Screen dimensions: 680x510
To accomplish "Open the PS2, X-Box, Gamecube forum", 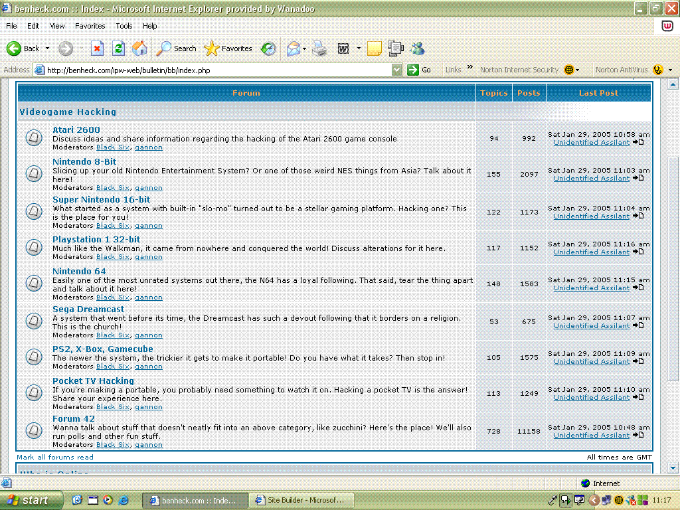I will [103, 349].
